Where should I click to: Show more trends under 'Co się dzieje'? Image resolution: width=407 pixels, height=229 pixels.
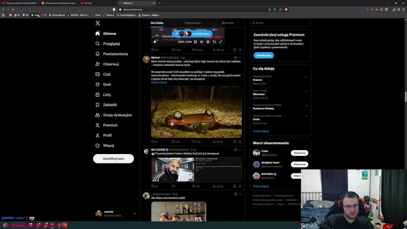pos(260,131)
